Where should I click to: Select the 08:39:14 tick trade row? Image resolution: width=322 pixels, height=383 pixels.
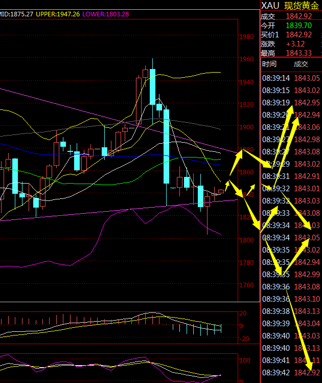[290, 78]
